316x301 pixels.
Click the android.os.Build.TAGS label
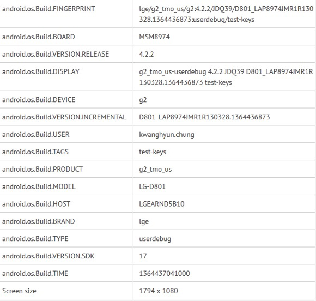click(x=35, y=152)
